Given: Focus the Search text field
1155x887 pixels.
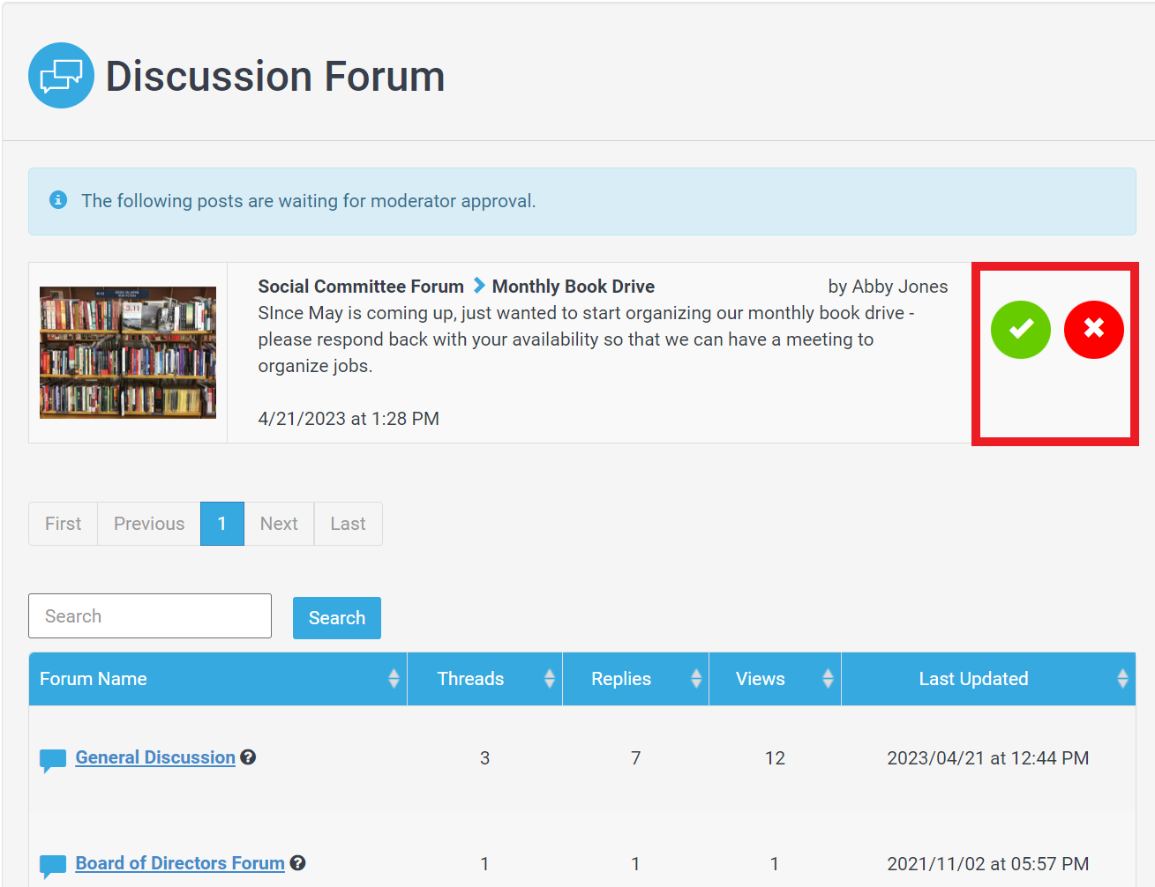Looking at the screenshot, I should 150,616.
